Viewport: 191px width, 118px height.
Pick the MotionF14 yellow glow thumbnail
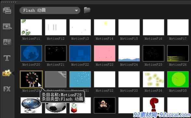[x=105, y=27]
